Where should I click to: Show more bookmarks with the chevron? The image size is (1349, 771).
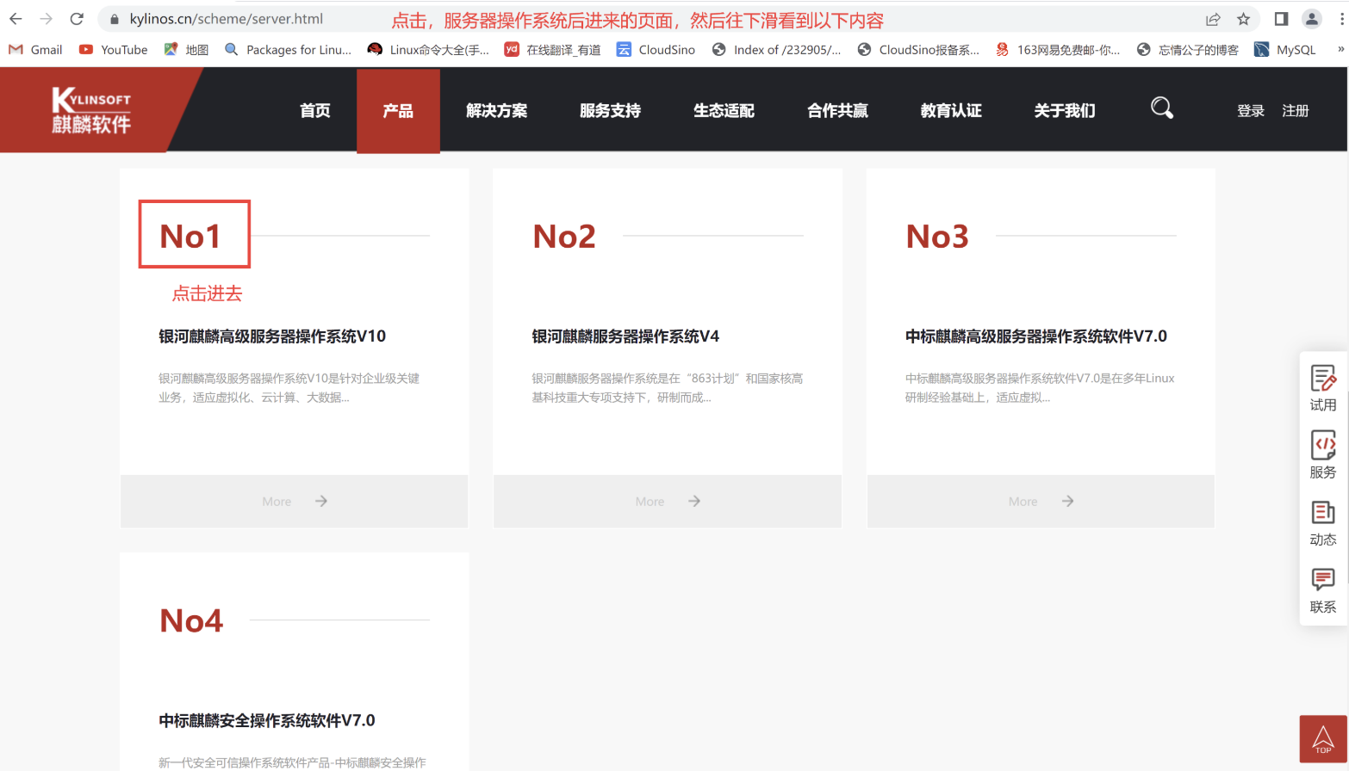pos(1340,50)
